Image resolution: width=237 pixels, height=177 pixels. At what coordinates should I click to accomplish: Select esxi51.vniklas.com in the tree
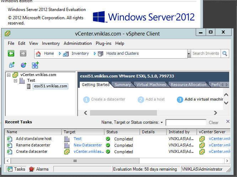[51, 86]
